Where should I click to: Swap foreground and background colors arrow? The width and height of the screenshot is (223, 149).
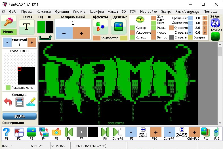[45, 38]
